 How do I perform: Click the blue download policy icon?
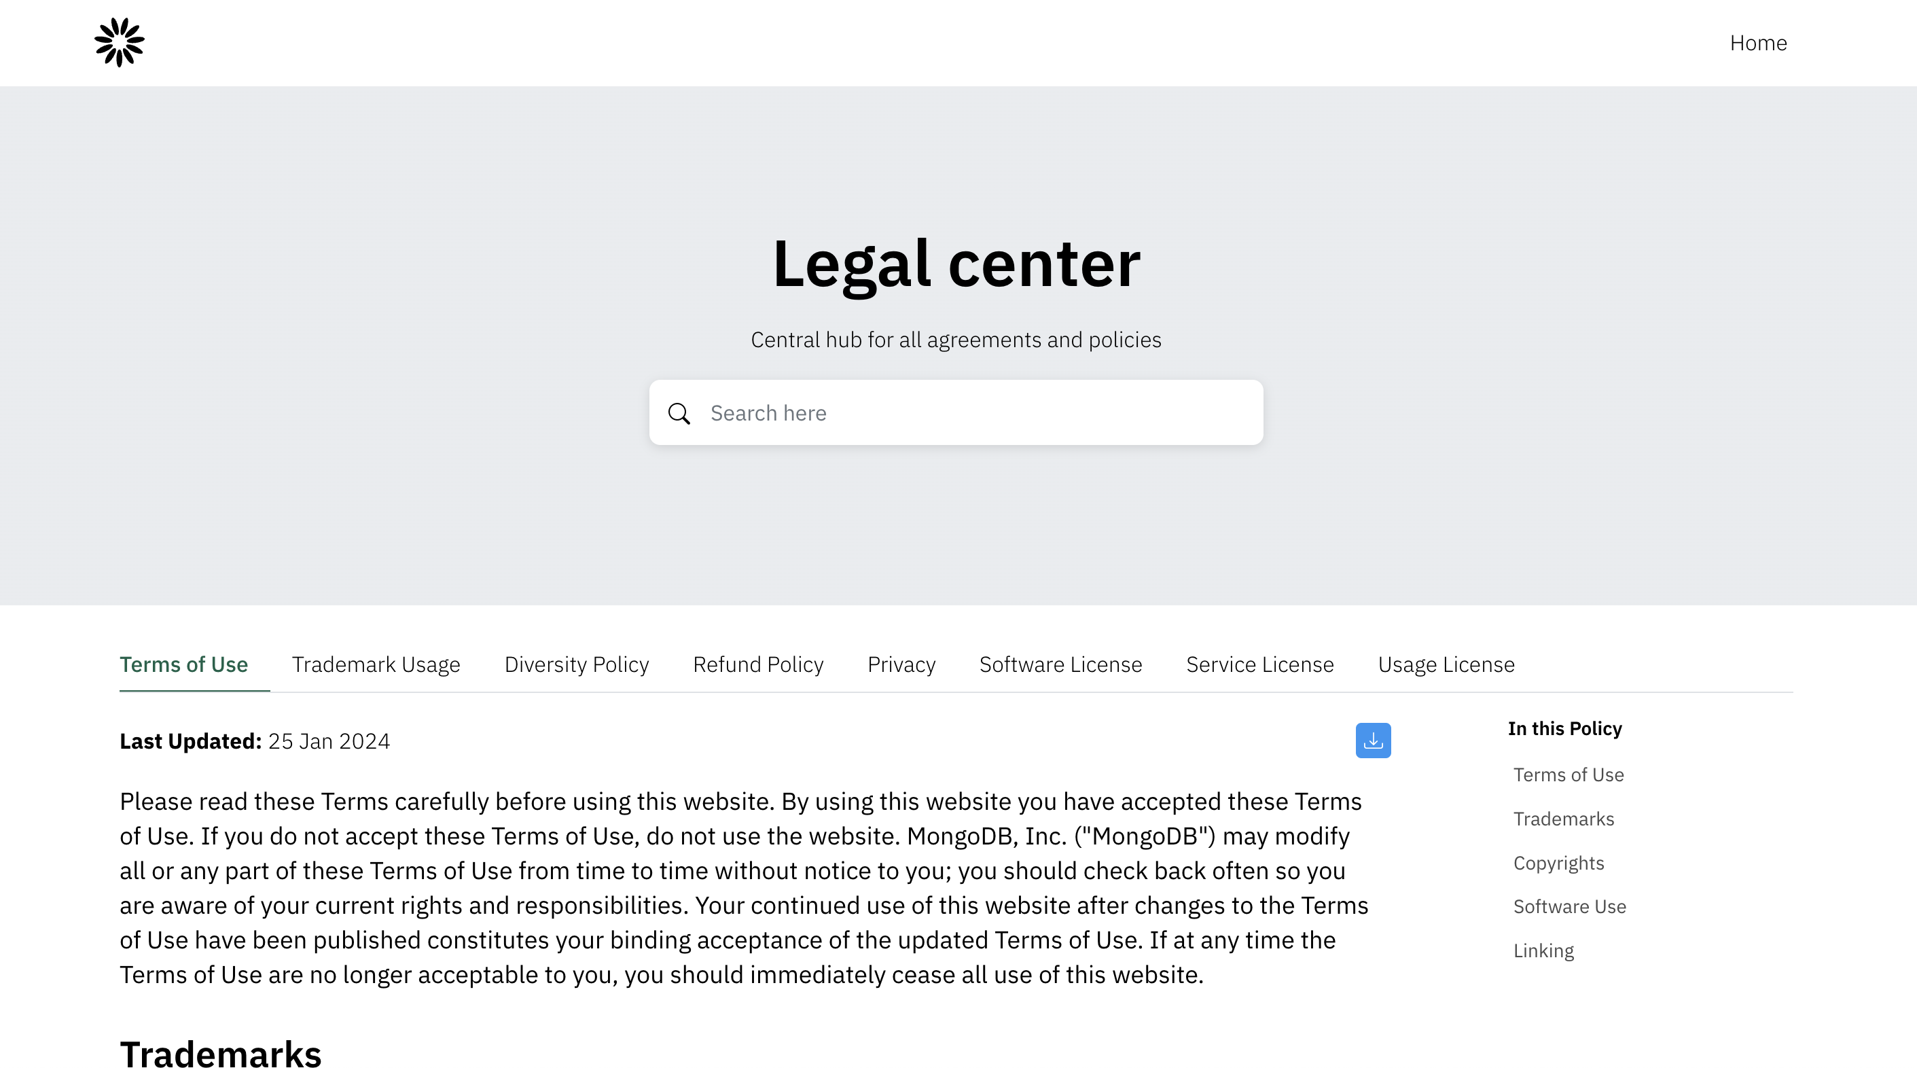1372,741
